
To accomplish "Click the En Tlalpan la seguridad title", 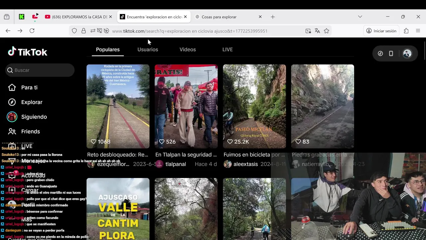I will (186, 155).
